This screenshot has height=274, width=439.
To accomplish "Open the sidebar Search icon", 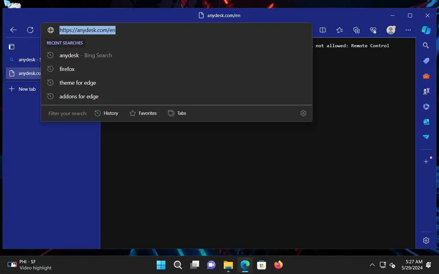I will pyautogui.click(x=426, y=45).
